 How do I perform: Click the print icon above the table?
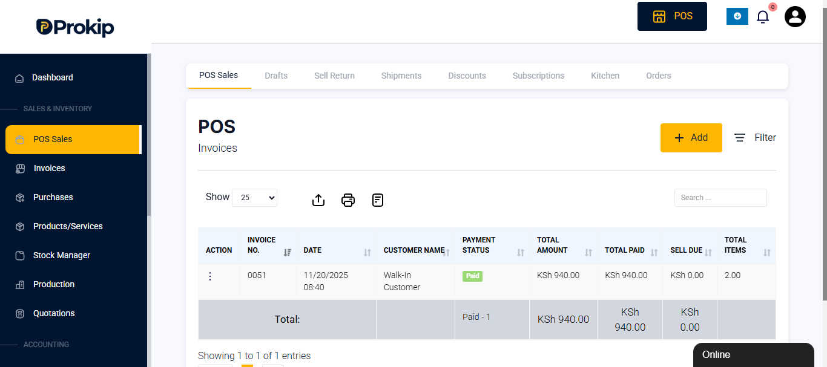point(348,200)
